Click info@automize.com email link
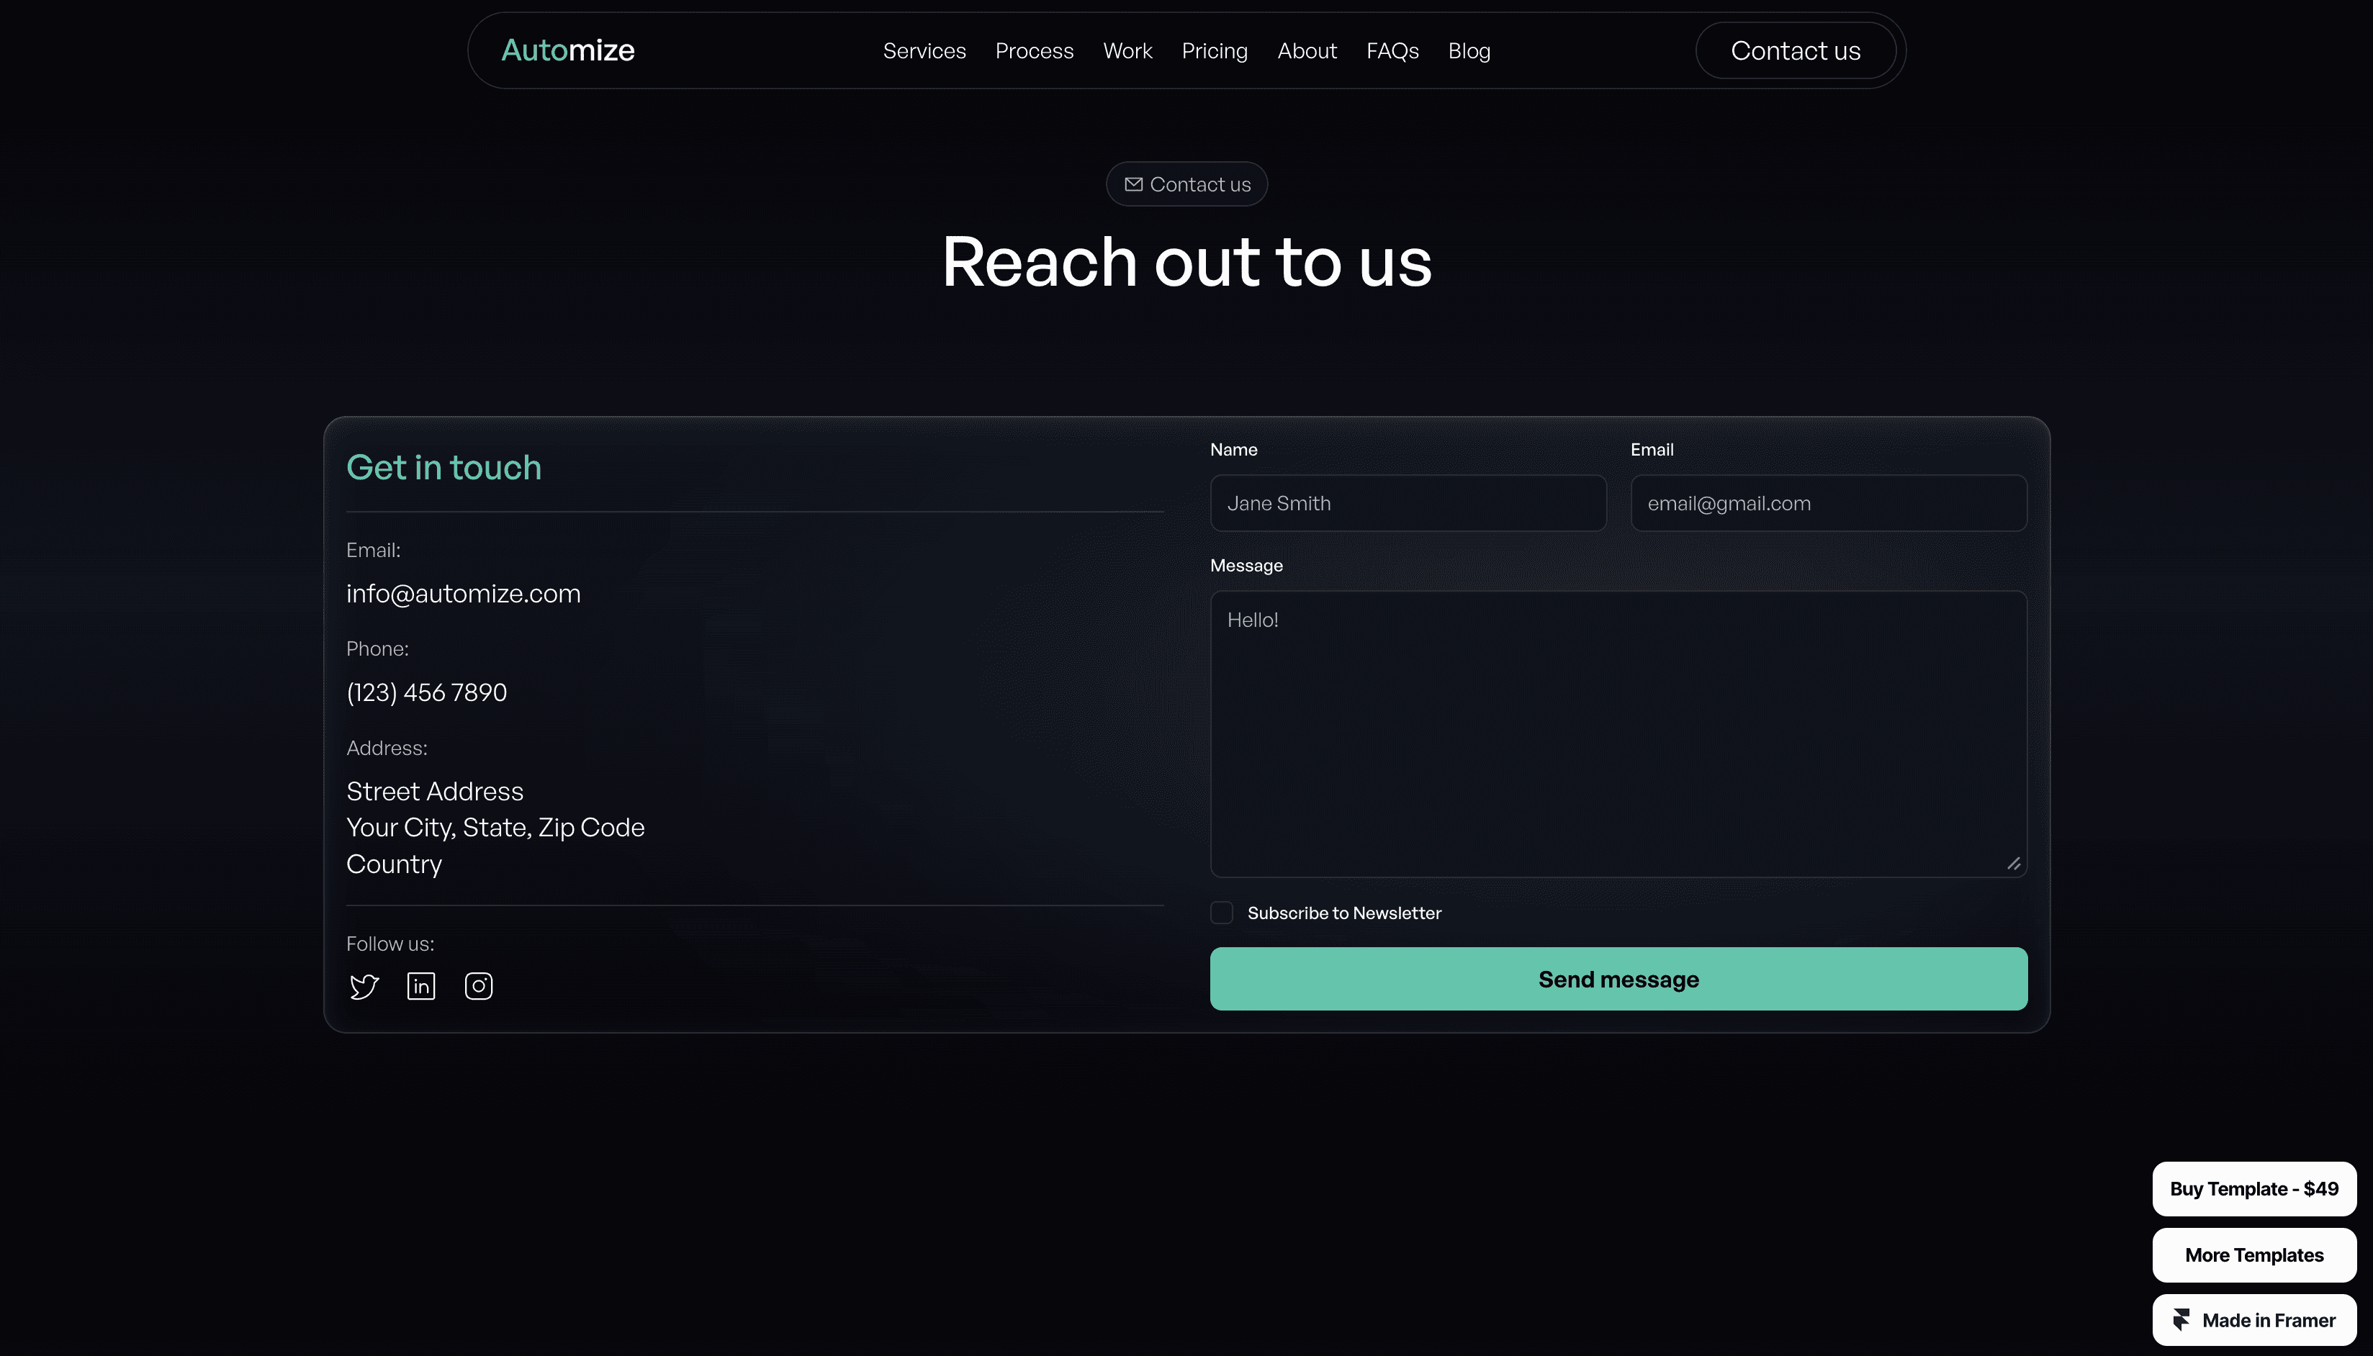Screen dimensions: 2373x1356 click(464, 593)
